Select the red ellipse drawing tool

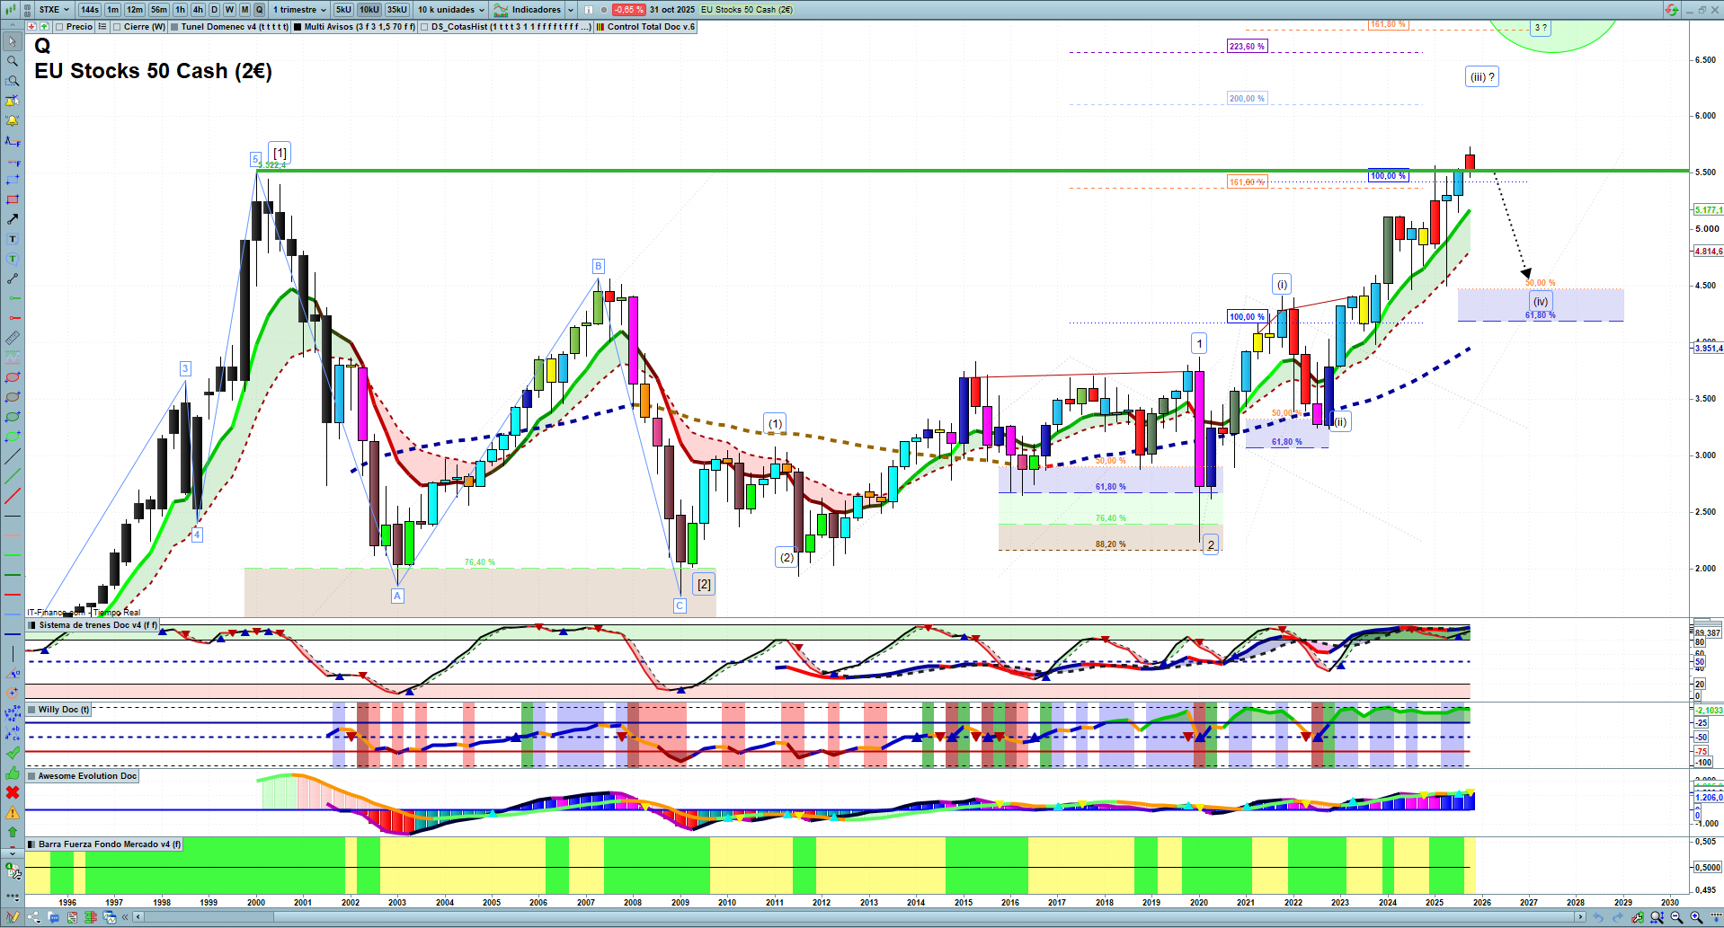13,377
